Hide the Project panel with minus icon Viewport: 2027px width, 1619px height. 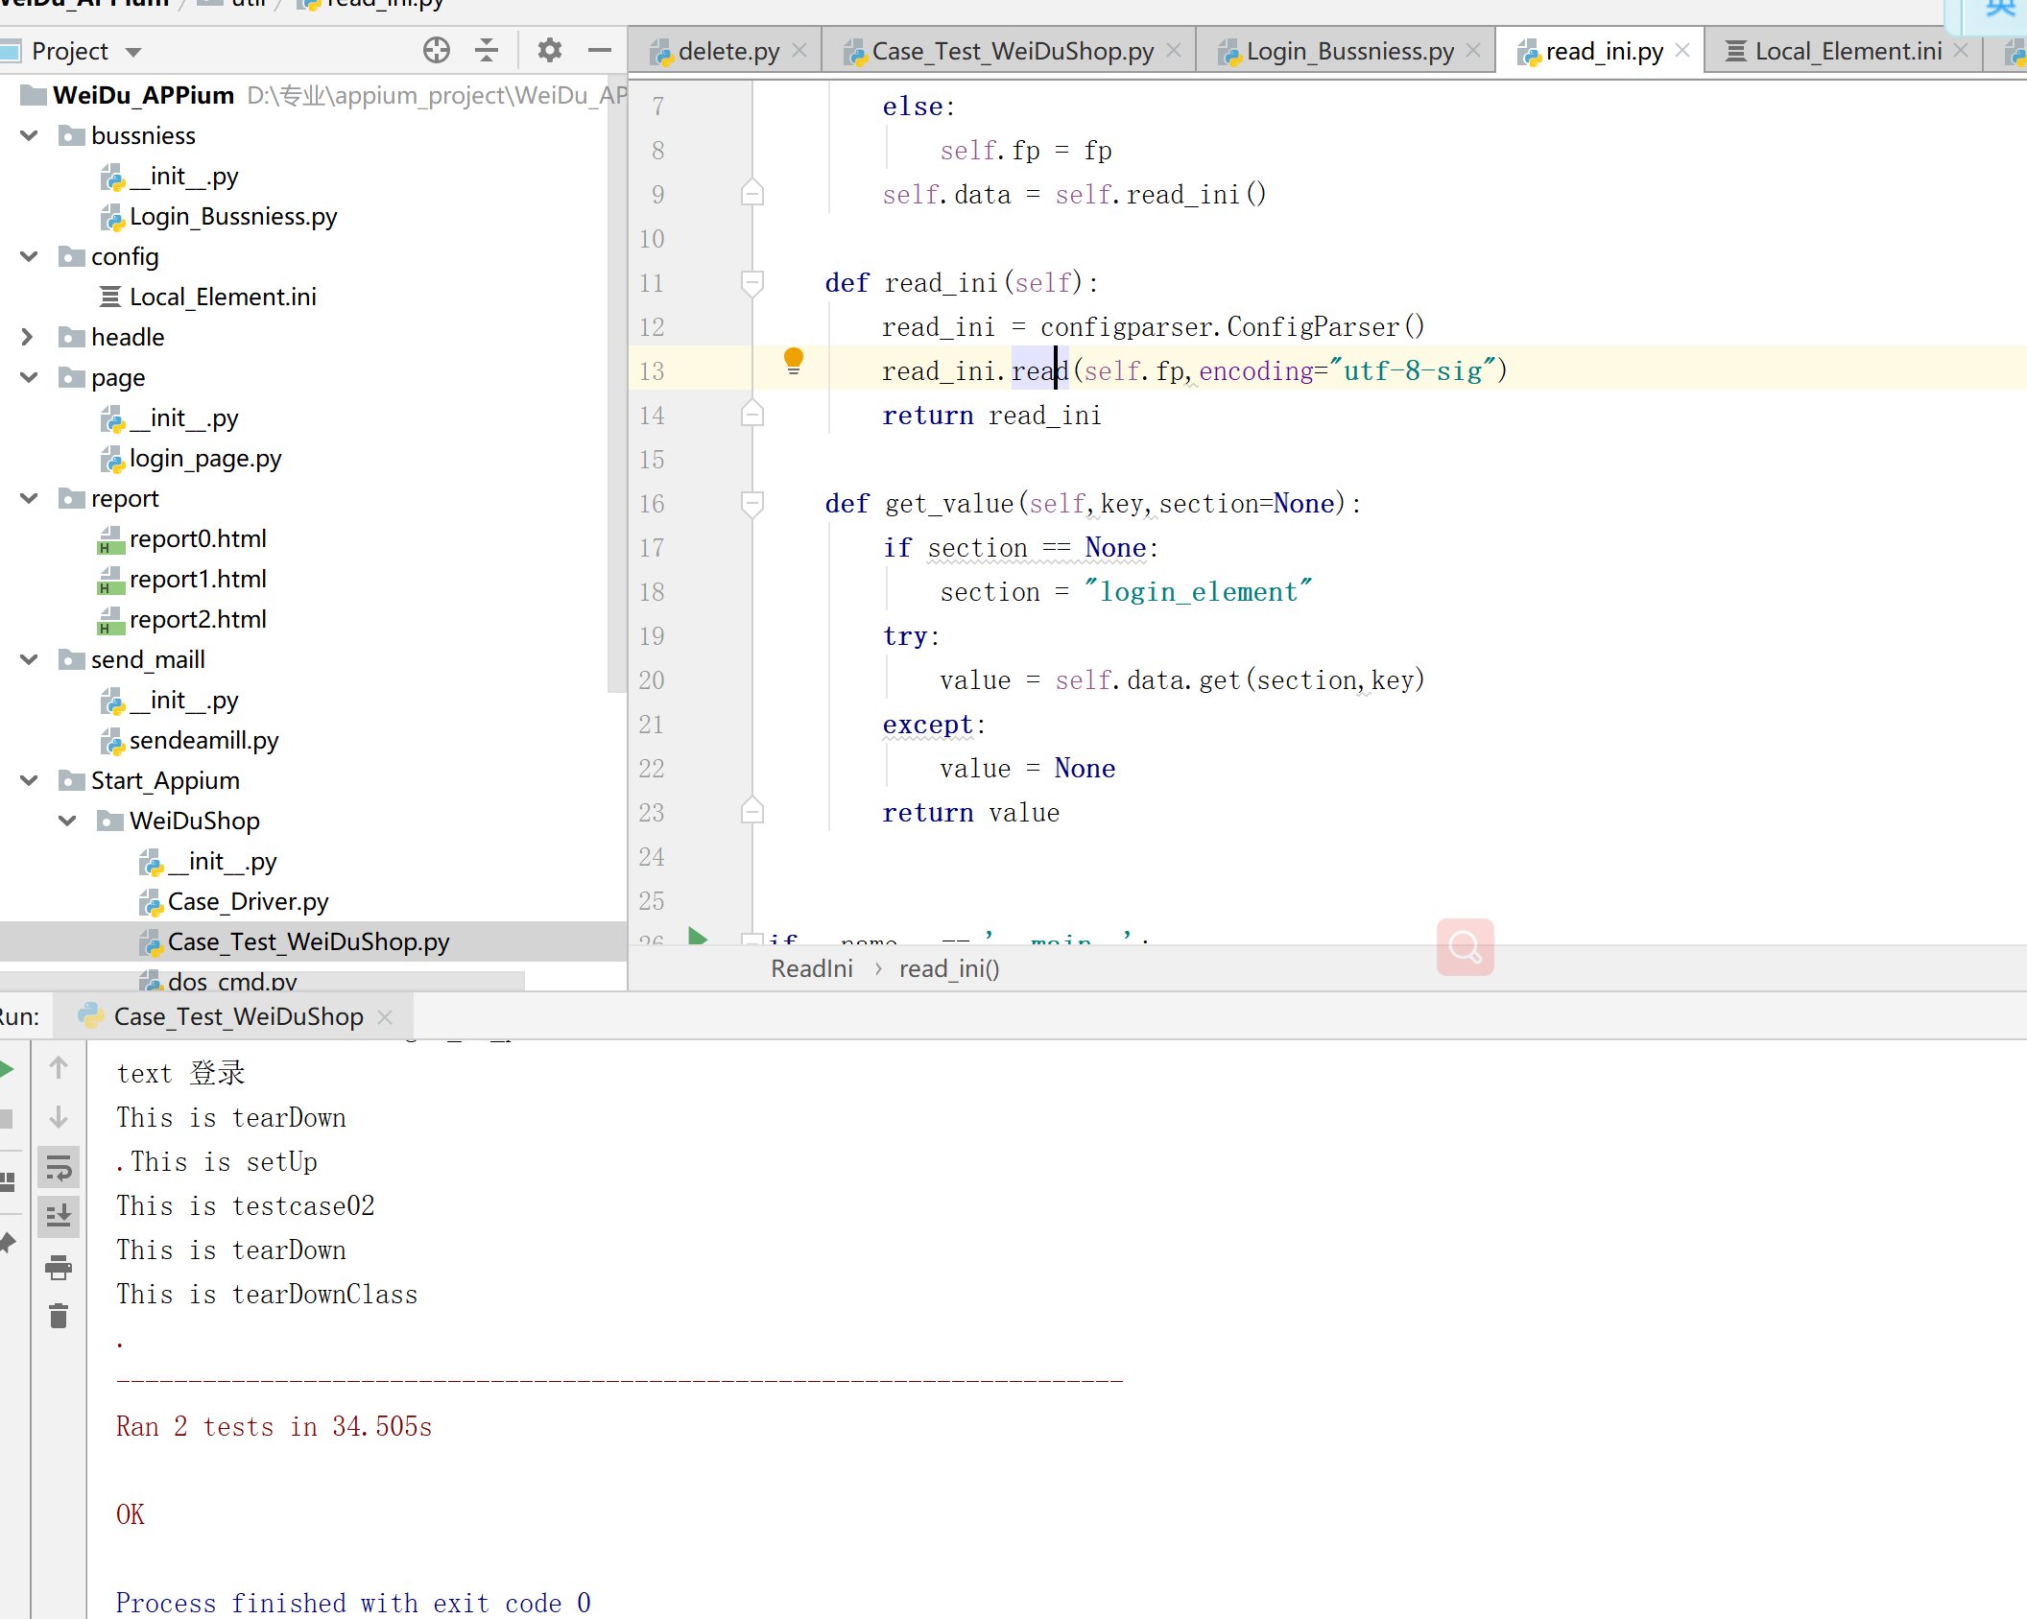coord(600,51)
